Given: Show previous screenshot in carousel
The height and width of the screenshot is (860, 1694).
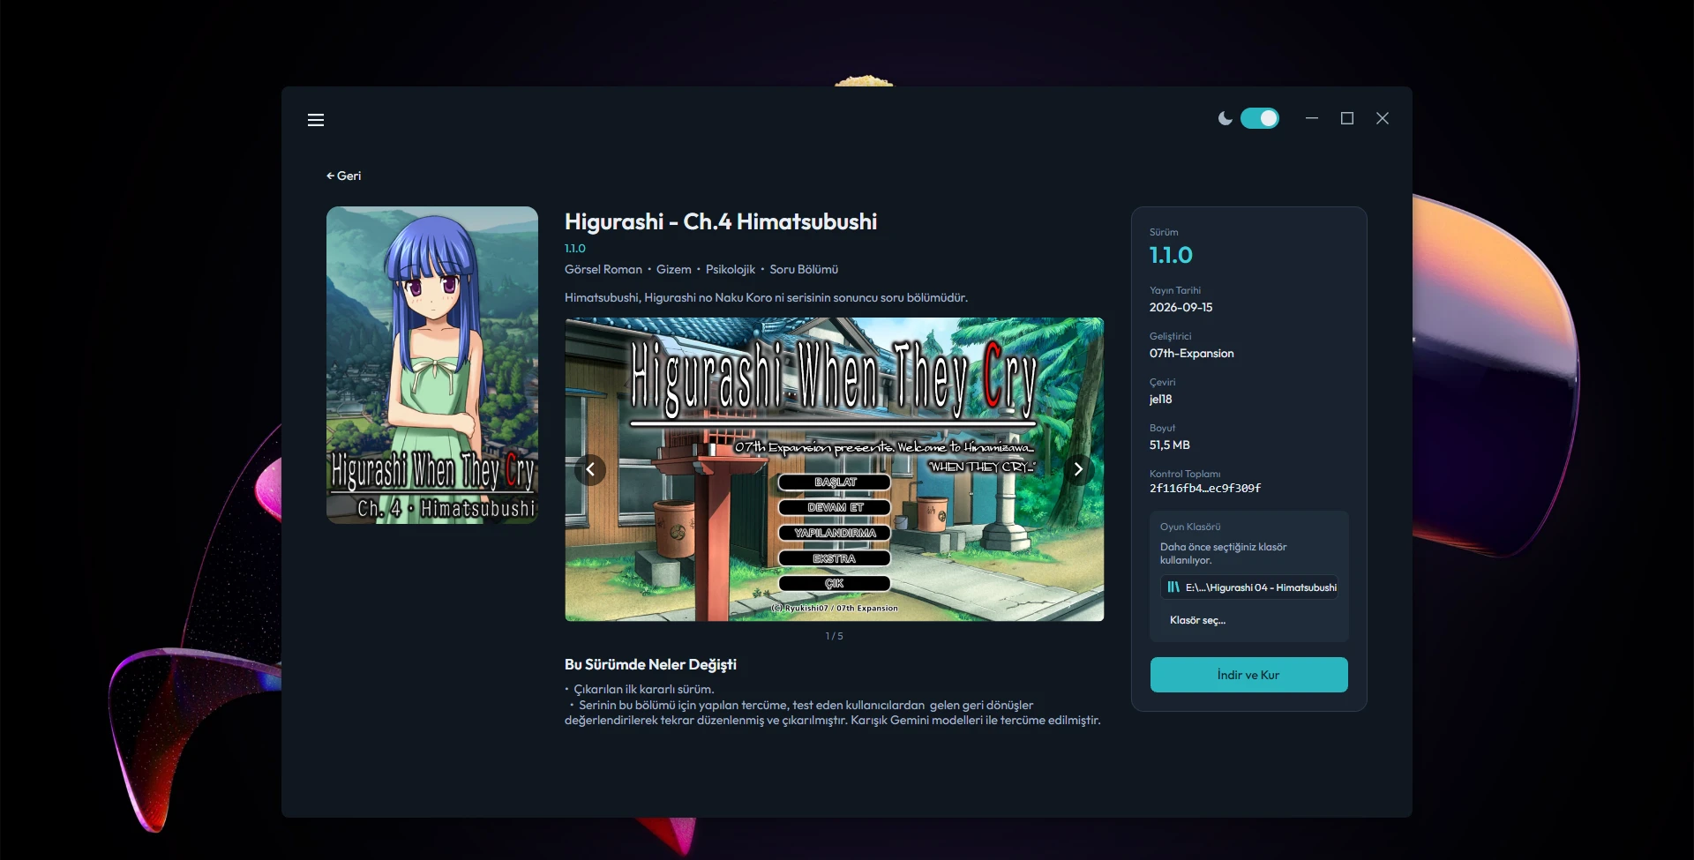Looking at the screenshot, I should (590, 469).
